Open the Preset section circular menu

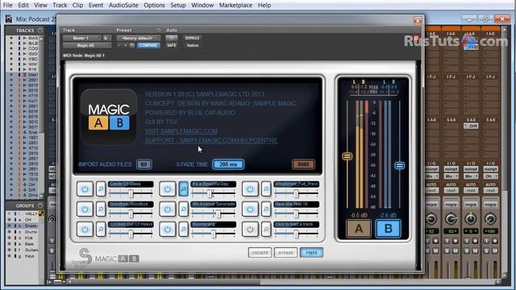tap(158, 30)
